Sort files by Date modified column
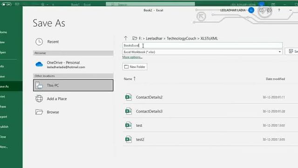 click(275, 79)
